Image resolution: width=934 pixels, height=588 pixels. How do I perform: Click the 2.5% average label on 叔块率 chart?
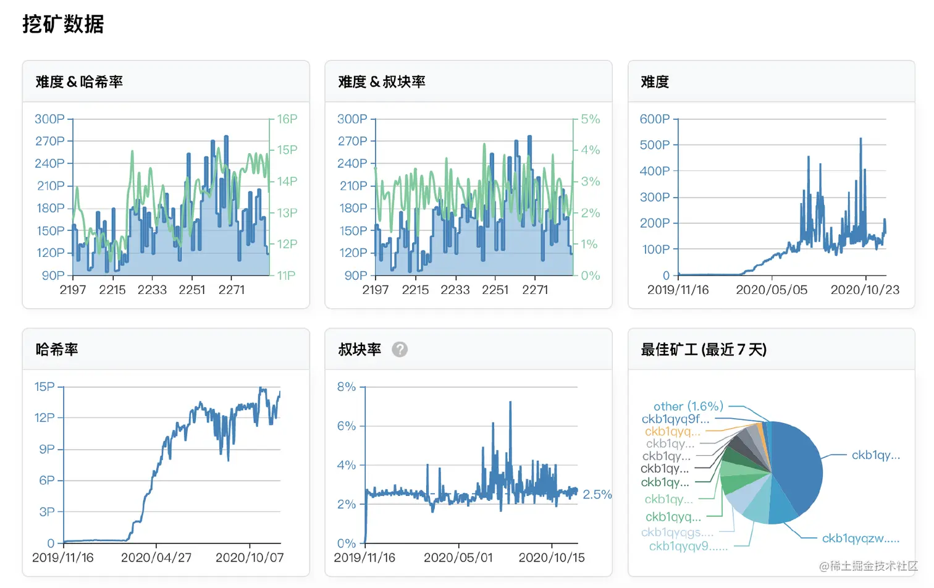tap(597, 495)
